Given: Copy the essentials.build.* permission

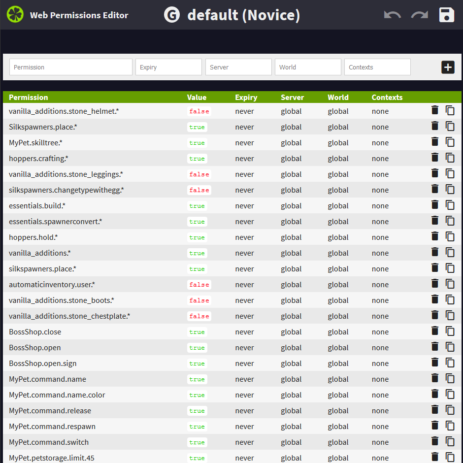Looking at the screenshot, I should [x=450, y=205].
